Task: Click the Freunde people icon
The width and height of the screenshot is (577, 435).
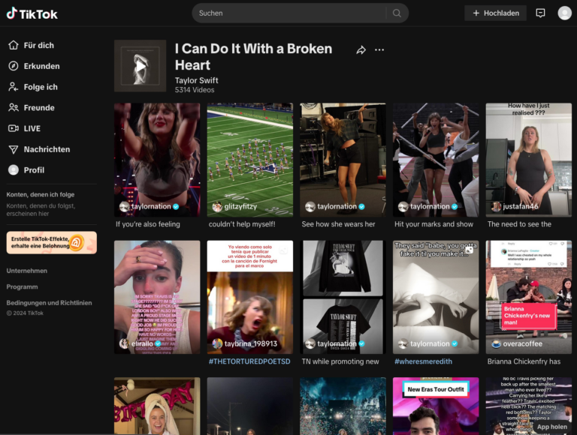Action: (x=14, y=108)
